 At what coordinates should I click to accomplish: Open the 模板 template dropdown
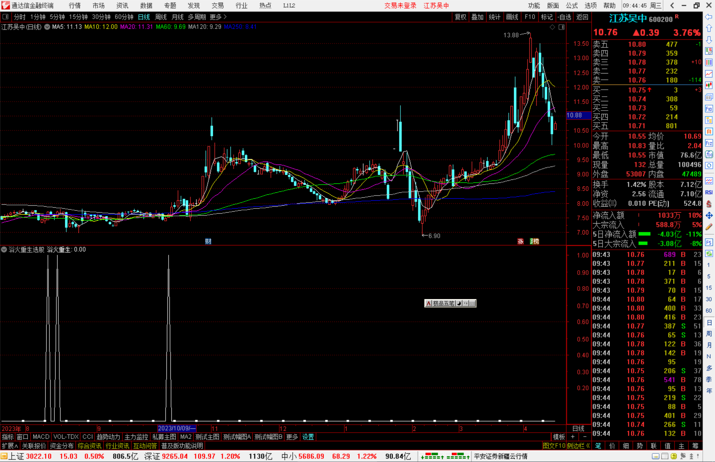point(559,437)
